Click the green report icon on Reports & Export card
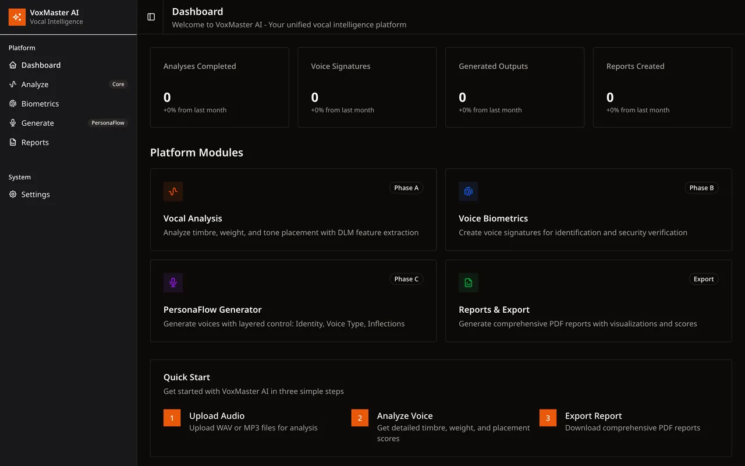 469,283
